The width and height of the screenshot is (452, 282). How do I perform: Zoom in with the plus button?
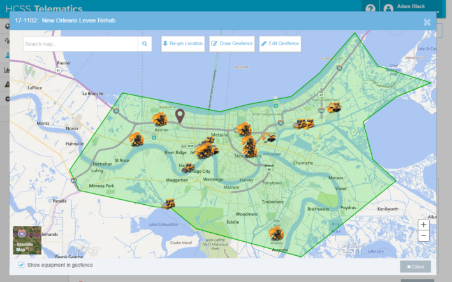(x=423, y=225)
